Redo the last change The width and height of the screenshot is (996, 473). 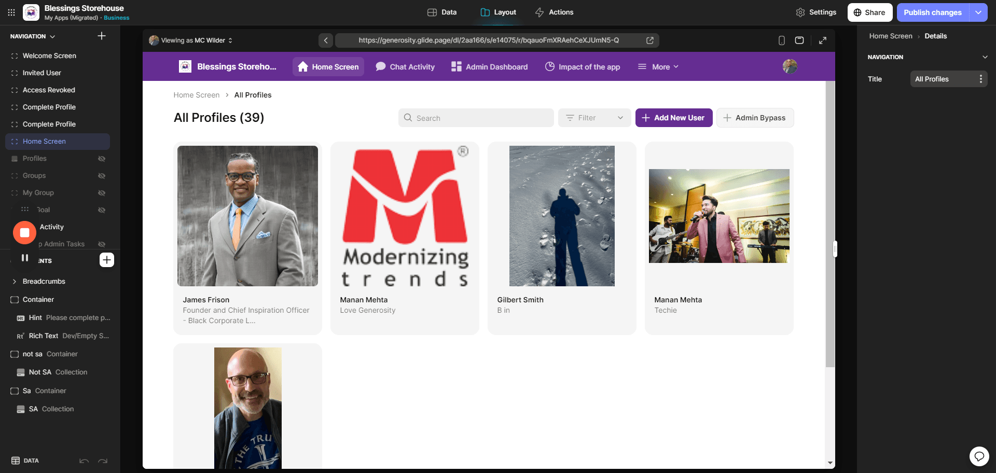click(x=103, y=461)
